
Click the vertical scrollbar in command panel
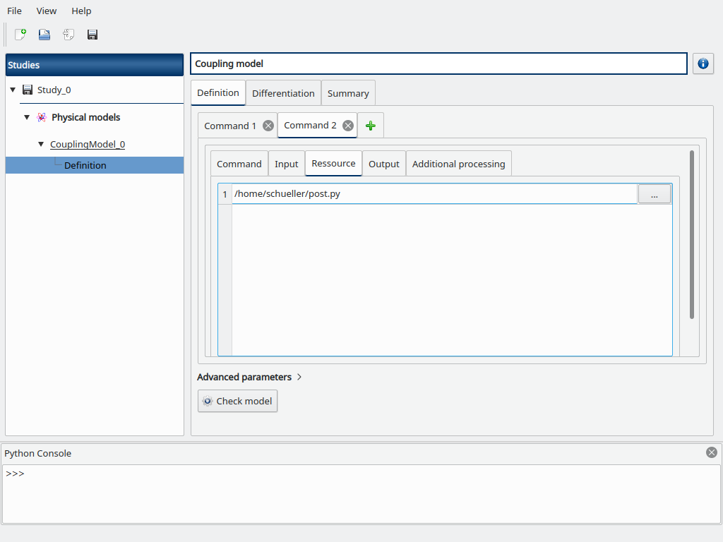(692, 234)
